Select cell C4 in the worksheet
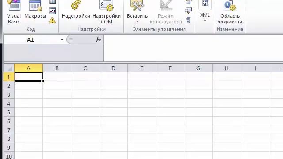This screenshot has width=283, height=159. [x=85, y=103]
